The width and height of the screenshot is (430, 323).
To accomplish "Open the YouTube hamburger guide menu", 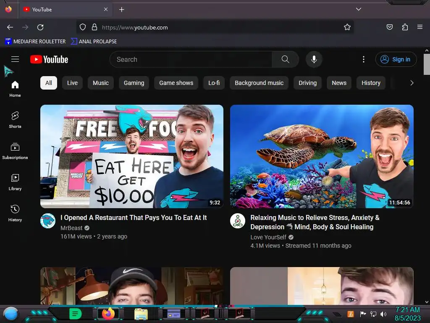I will pyautogui.click(x=15, y=59).
